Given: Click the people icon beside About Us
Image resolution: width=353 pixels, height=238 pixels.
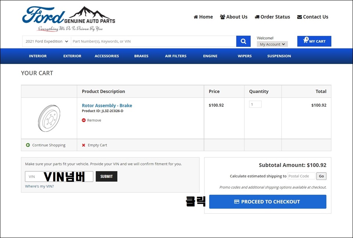Looking at the screenshot, I should [222, 17].
